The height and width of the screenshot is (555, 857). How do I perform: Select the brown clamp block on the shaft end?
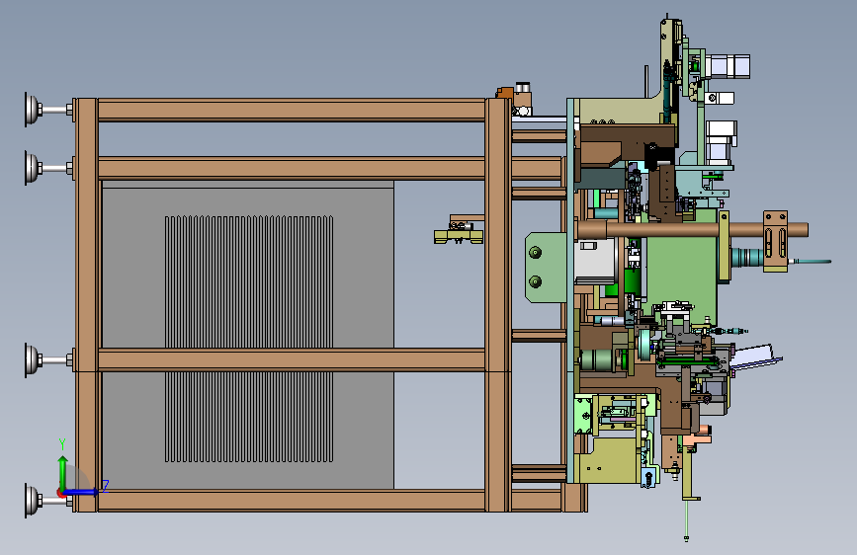coord(775,241)
